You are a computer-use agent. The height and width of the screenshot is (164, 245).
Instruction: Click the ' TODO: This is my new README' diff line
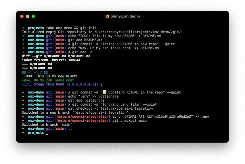pyautogui.click(x=51, y=76)
